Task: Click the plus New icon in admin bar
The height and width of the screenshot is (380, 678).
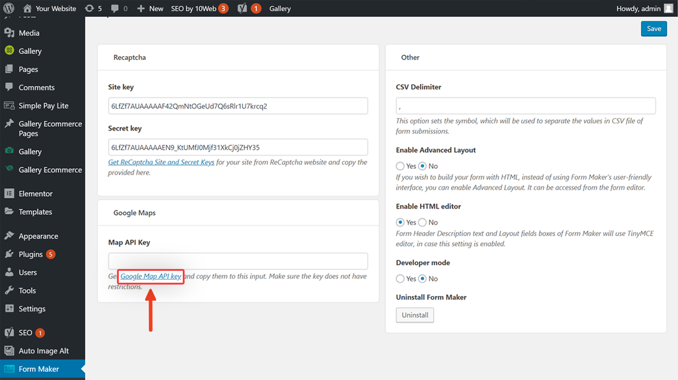Action: (141, 8)
